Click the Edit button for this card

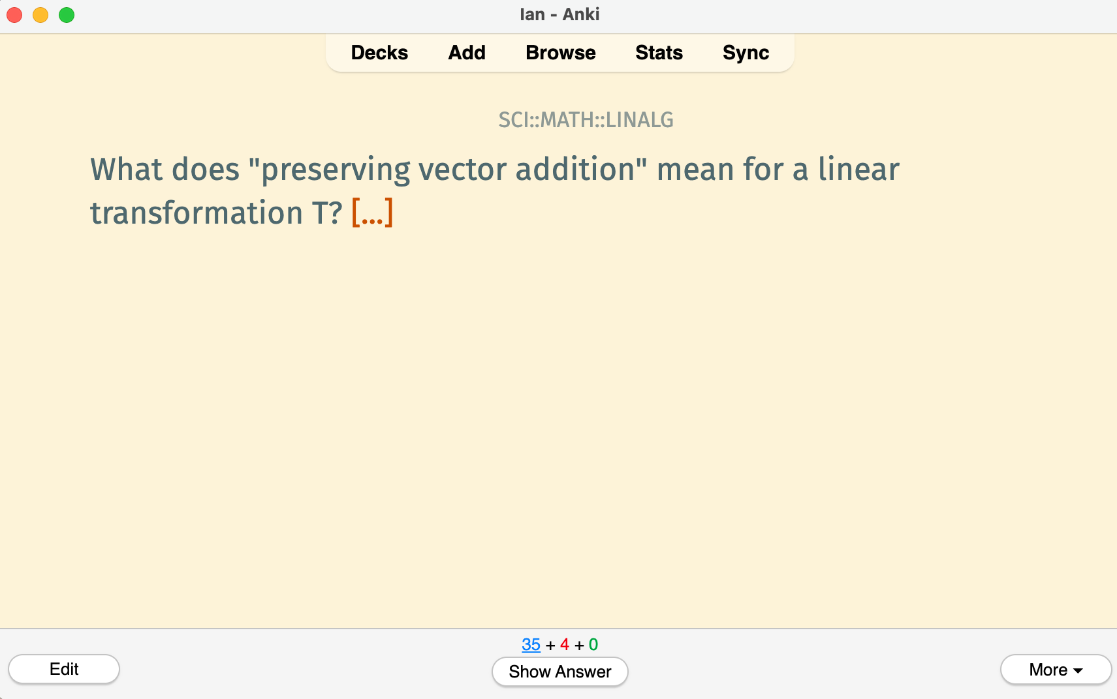[x=64, y=670]
